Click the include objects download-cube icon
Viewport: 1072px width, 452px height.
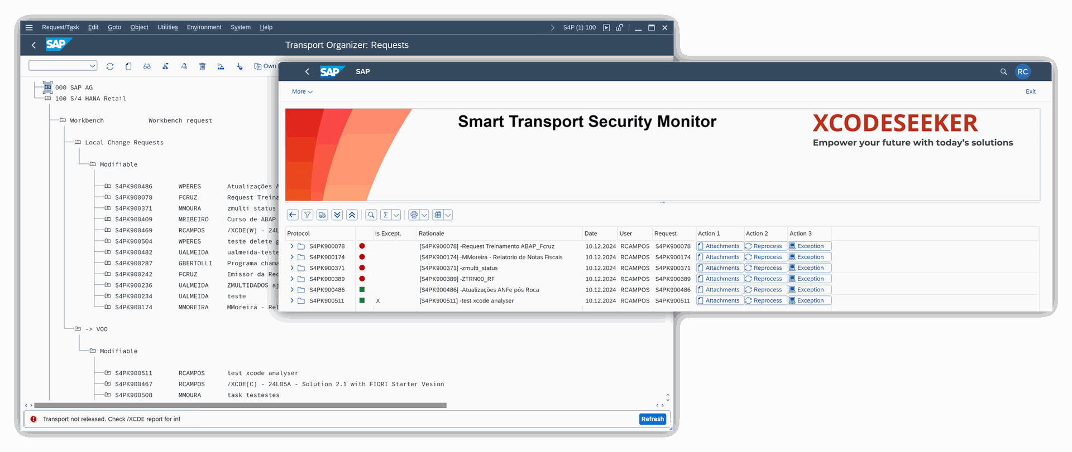click(x=240, y=66)
